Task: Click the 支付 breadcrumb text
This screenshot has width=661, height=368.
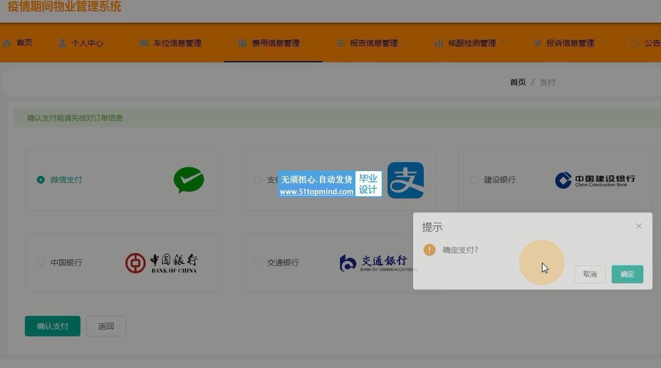Action: point(547,82)
